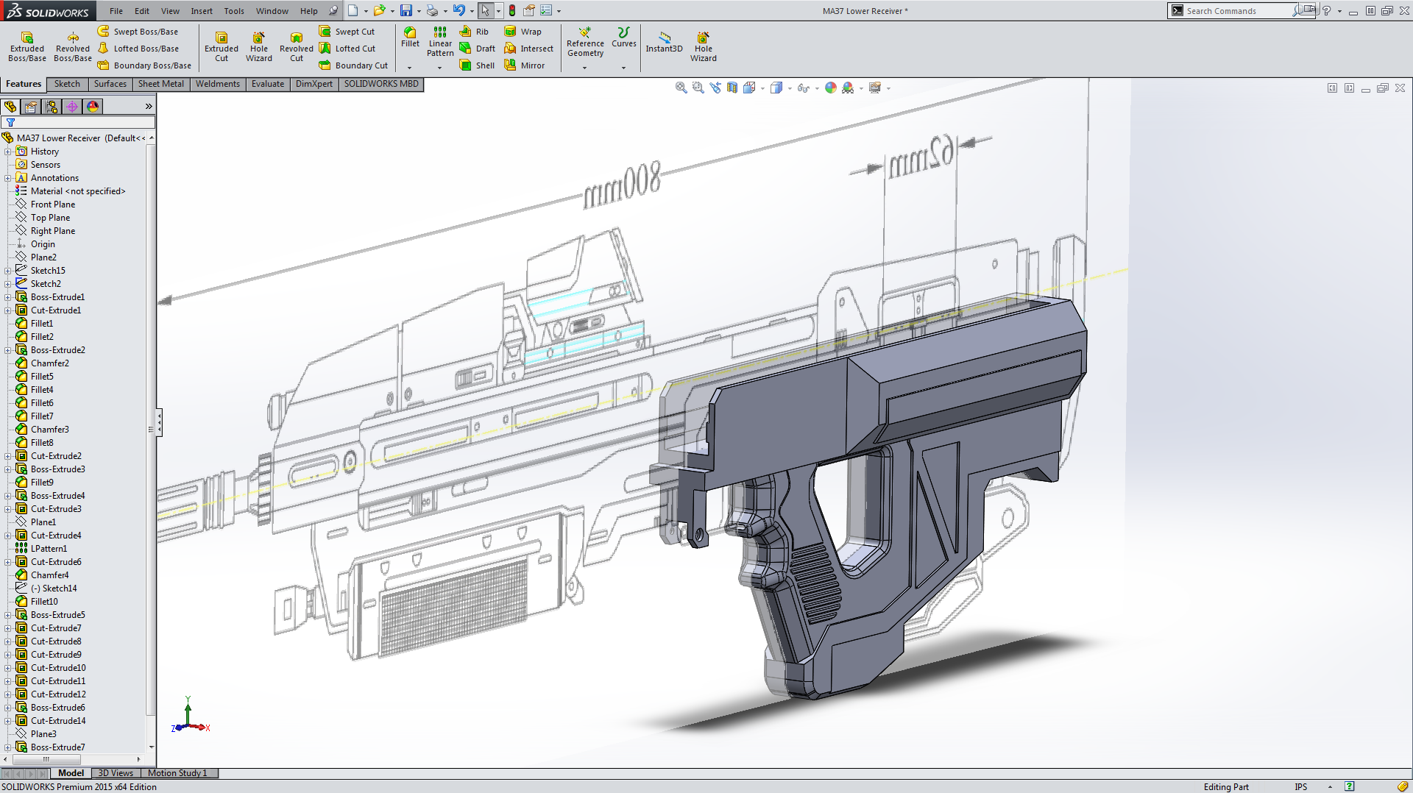
Task: Toggle Instant3D mode
Action: click(664, 41)
